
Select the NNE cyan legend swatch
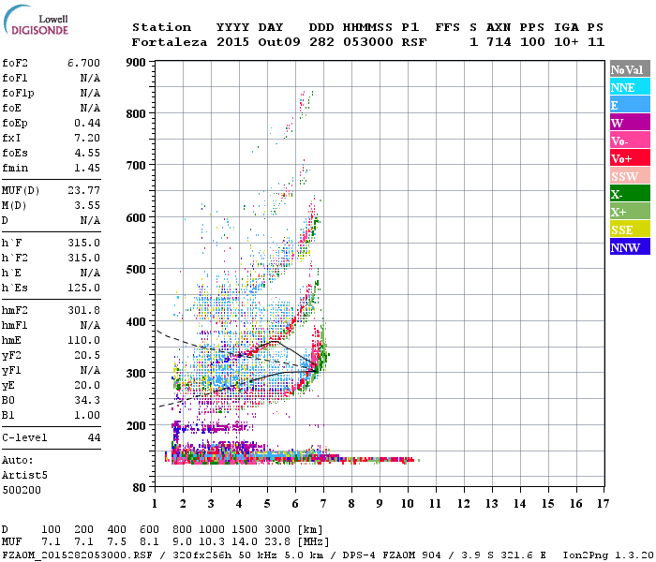pos(630,87)
